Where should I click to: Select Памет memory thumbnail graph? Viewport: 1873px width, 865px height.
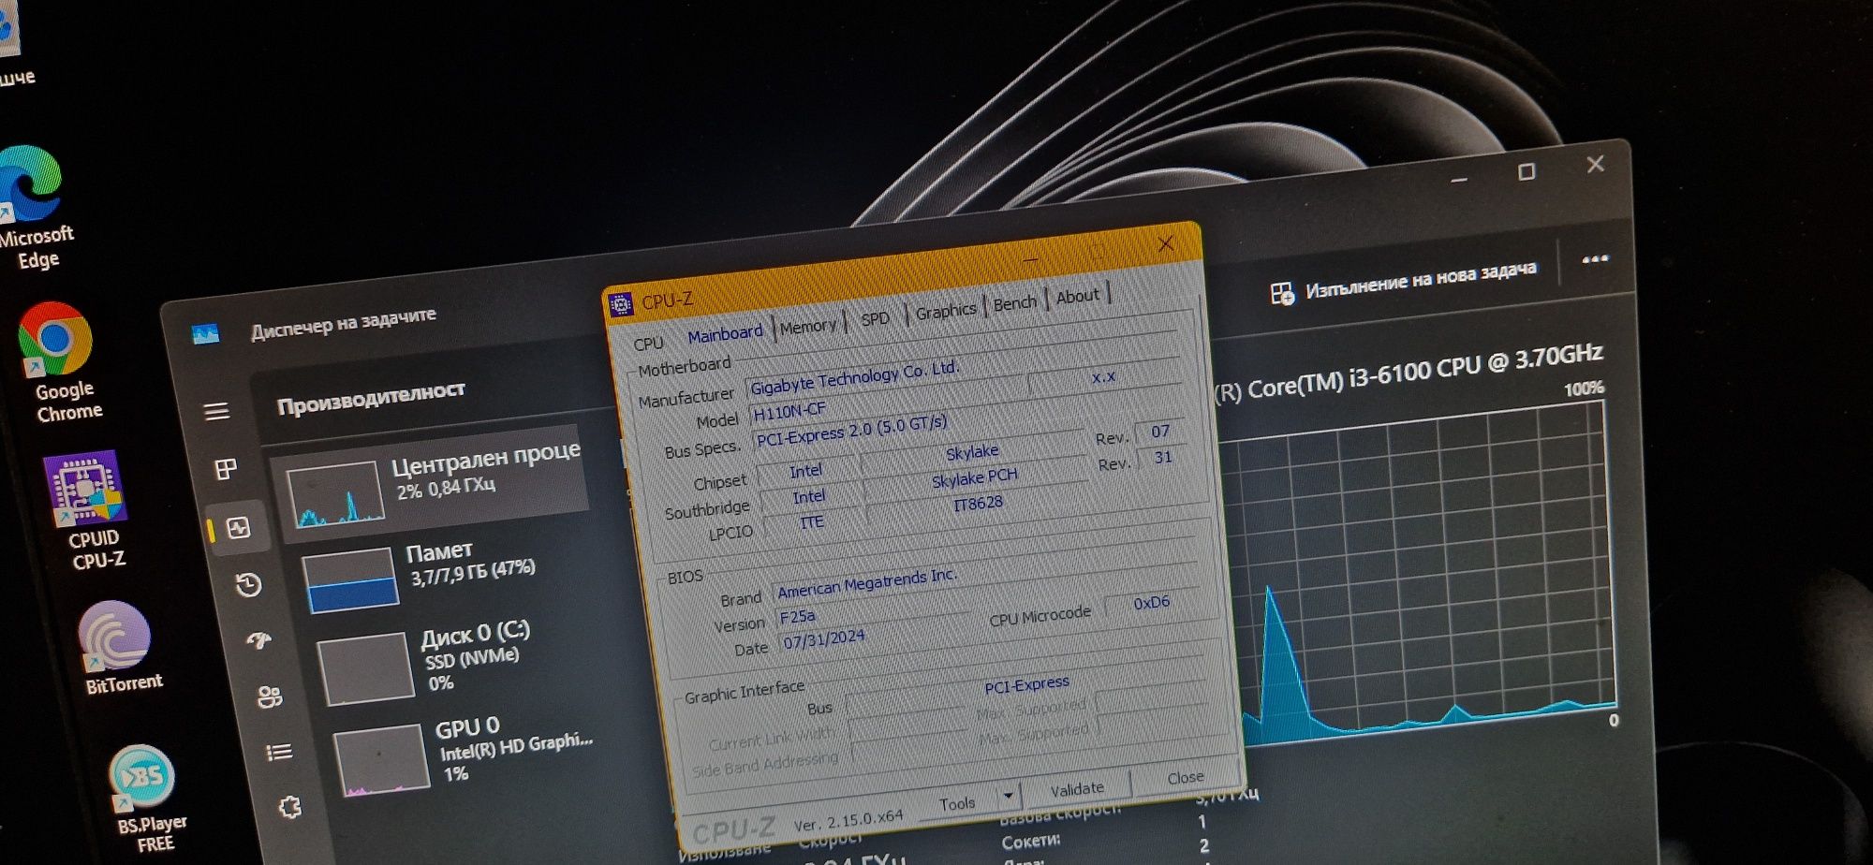click(x=350, y=580)
